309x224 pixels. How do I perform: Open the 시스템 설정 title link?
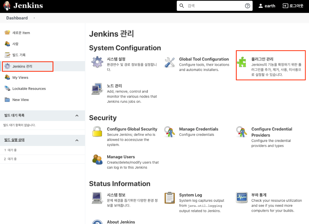click(116, 59)
